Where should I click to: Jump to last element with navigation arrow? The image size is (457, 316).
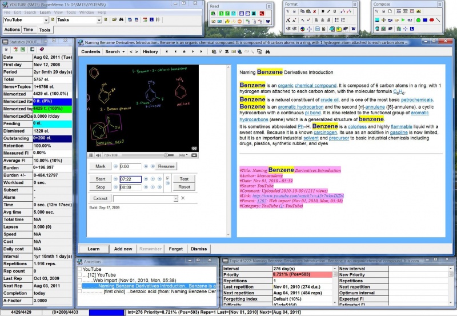[x=201, y=51]
